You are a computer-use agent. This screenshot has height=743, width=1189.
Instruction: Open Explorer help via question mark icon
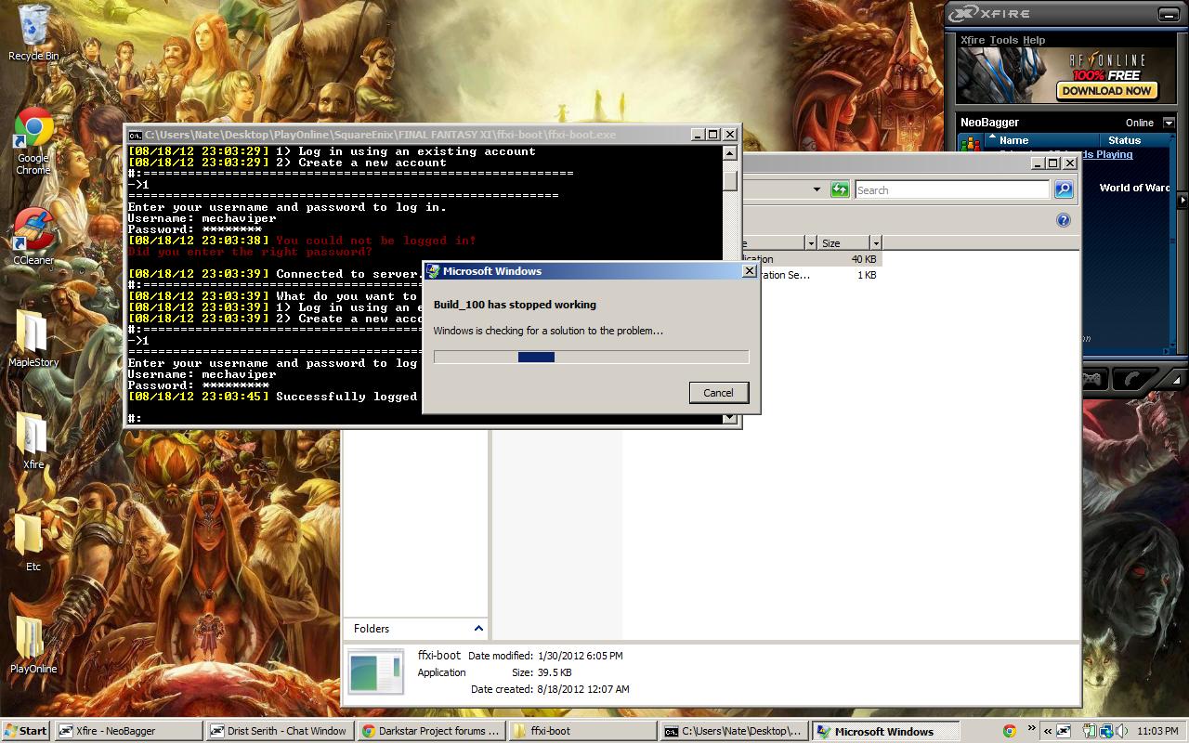click(1064, 220)
